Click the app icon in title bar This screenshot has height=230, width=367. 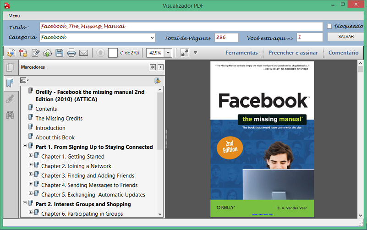click(x=7, y=5)
